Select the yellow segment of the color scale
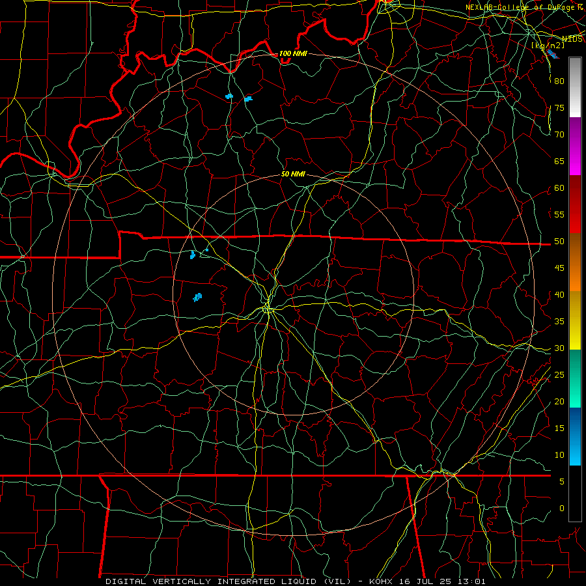Viewport: 586px width, 586px height. click(x=575, y=320)
